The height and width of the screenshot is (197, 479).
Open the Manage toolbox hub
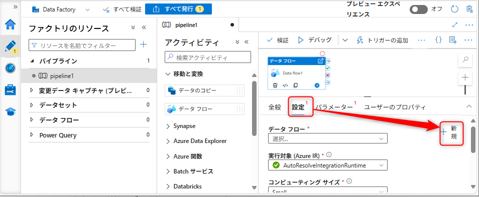coord(11,90)
